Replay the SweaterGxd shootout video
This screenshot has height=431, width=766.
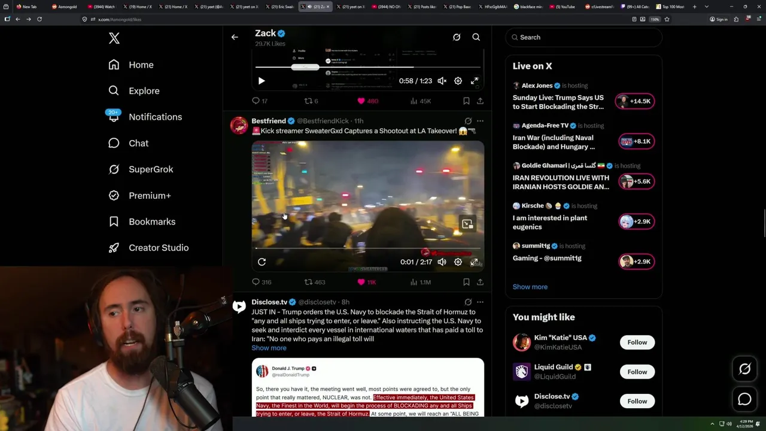(x=262, y=262)
